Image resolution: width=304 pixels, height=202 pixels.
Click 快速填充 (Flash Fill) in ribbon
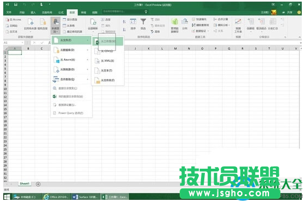click(199, 19)
